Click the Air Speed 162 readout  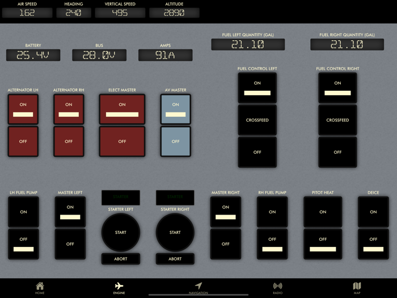tap(27, 12)
